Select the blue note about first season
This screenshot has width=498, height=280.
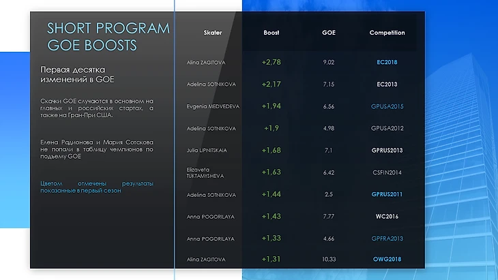click(96, 187)
